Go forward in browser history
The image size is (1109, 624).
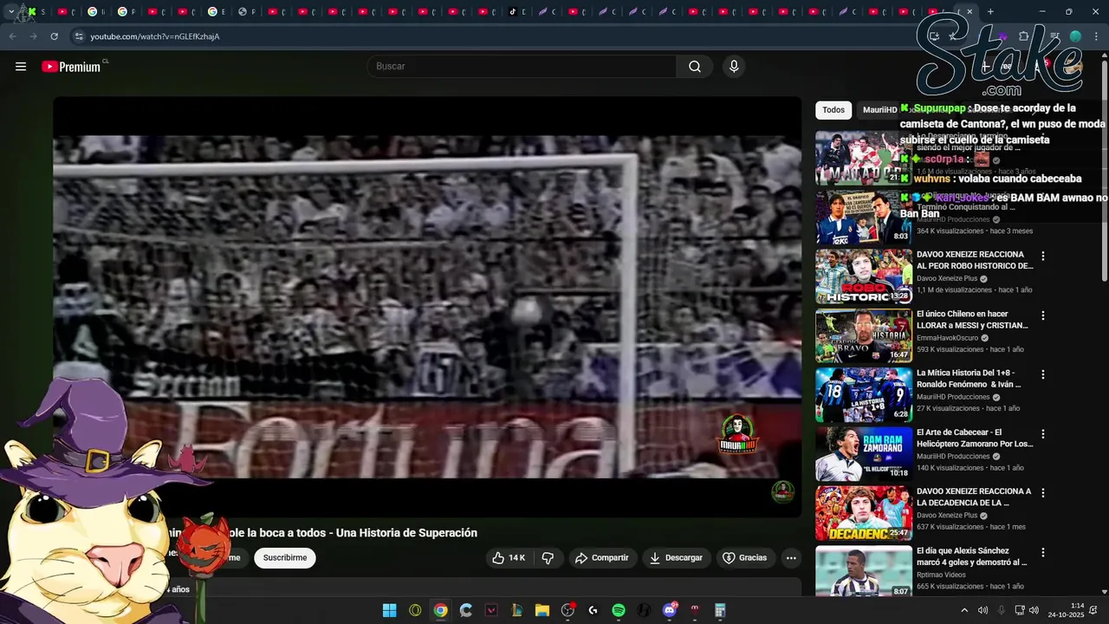33,36
